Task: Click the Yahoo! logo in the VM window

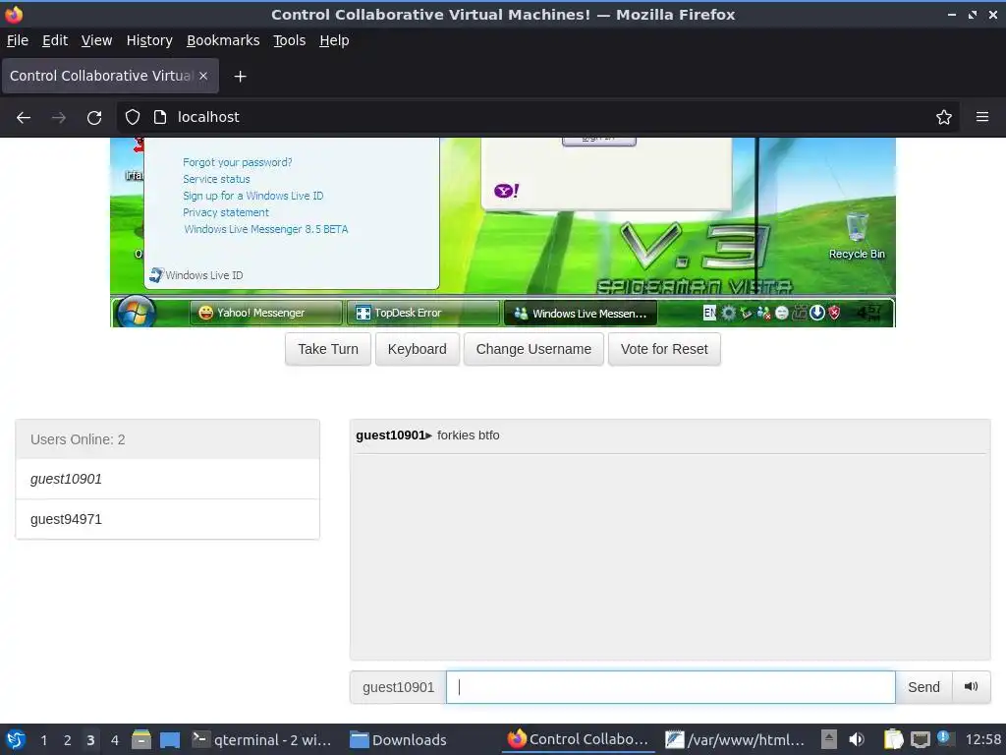Action: 506,191
